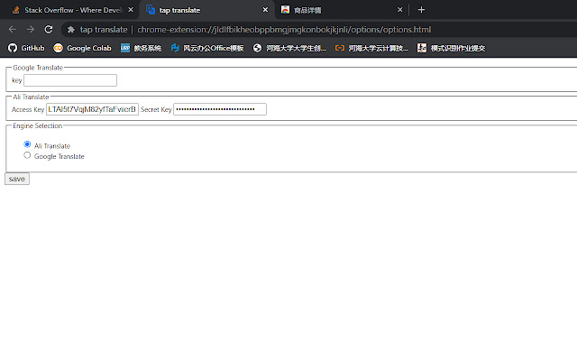Close the 商品详情 tab
Image resolution: width=577 pixels, height=361 pixels.
point(400,10)
